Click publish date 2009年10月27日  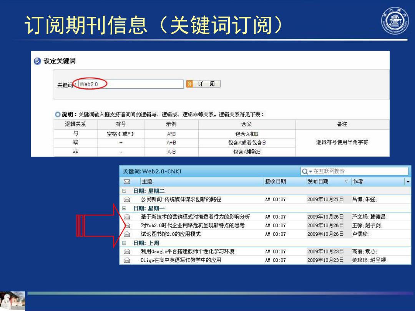click(325, 199)
